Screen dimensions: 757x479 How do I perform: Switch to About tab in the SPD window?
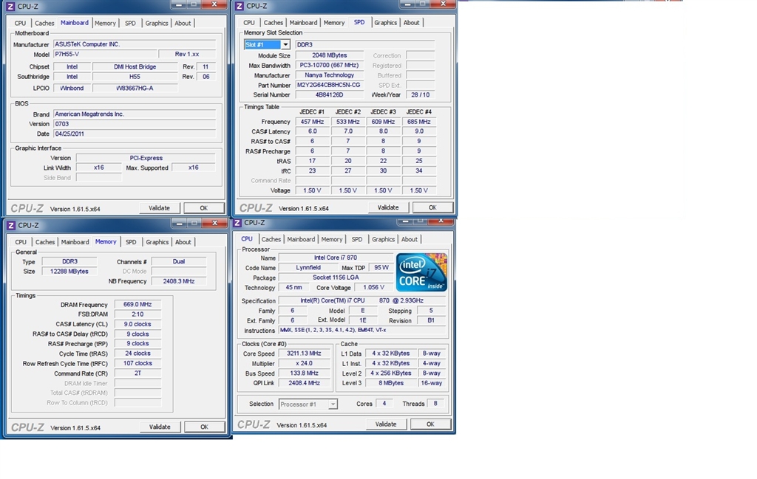tap(412, 23)
